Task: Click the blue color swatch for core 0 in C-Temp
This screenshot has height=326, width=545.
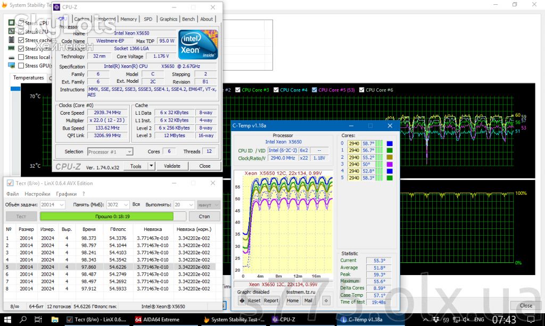Action: tap(390, 143)
